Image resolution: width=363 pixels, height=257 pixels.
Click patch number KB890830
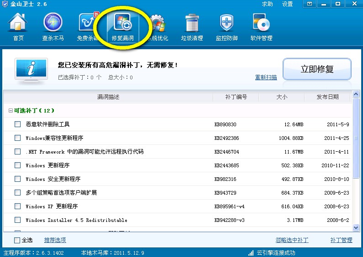coord(225,124)
